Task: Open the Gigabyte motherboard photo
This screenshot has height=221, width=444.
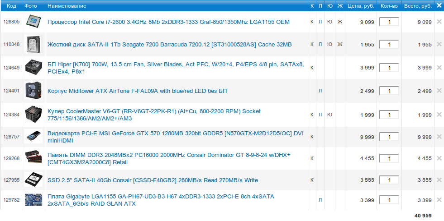Action: pos(33,200)
